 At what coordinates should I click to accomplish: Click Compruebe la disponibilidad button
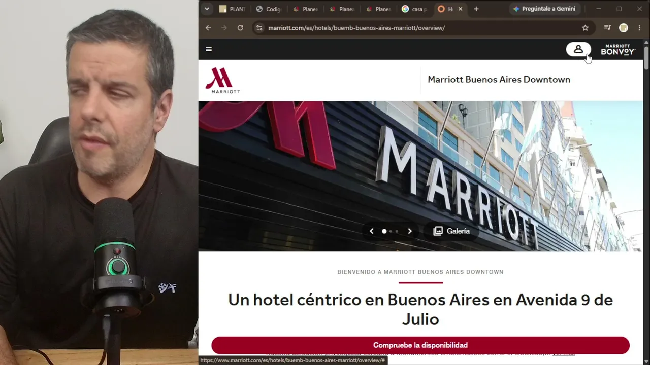420,345
